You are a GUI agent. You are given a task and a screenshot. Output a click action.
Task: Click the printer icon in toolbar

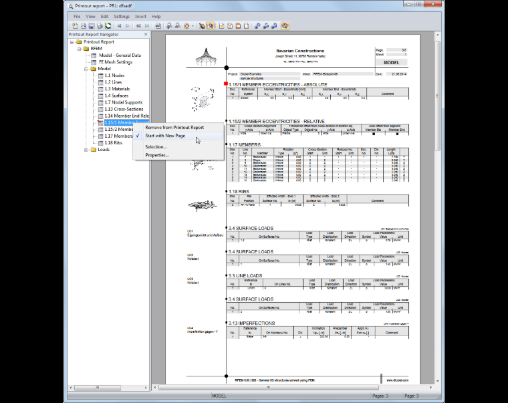[x=100, y=26]
